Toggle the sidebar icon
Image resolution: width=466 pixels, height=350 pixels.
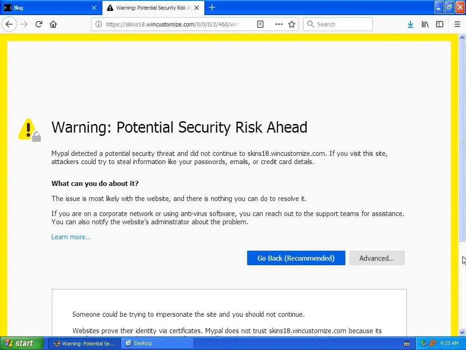[440, 24]
